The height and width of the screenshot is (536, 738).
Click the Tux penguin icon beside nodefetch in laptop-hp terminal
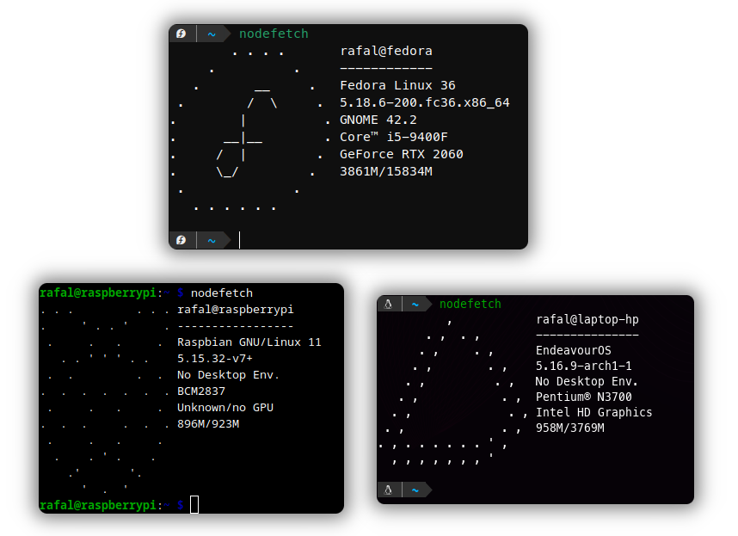tap(388, 304)
